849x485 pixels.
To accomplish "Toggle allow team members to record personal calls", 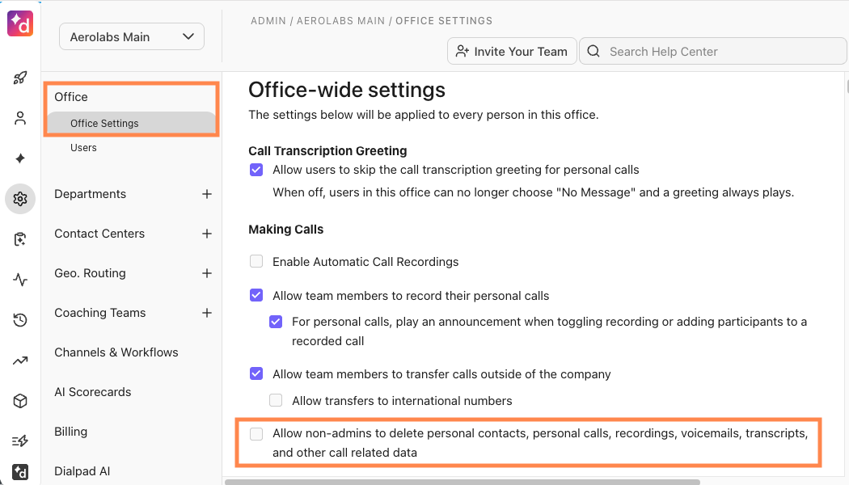I will coord(256,296).
